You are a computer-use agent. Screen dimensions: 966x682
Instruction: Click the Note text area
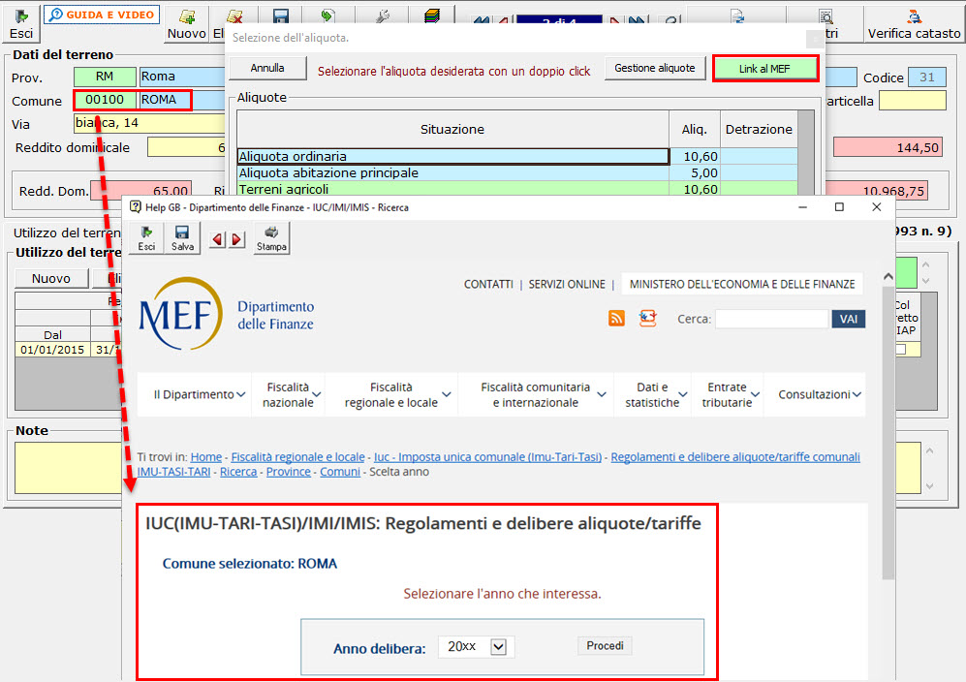pos(68,468)
